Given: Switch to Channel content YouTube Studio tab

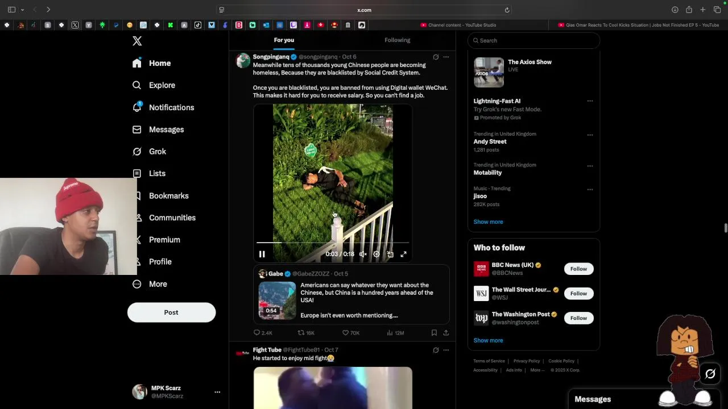Looking at the screenshot, I should pos(458,25).
